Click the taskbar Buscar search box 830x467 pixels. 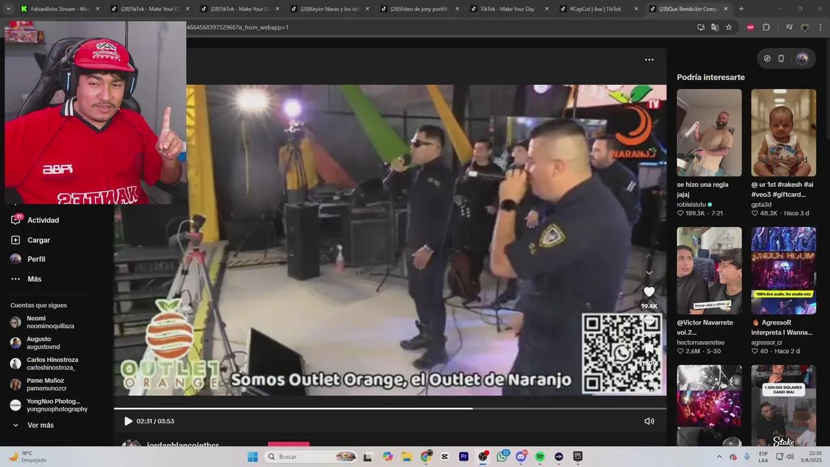click(x=313, y=457)
